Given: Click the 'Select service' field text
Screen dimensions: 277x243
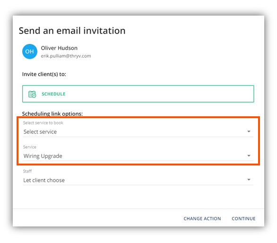Looking at the screenshot, I should pos(40,132).
